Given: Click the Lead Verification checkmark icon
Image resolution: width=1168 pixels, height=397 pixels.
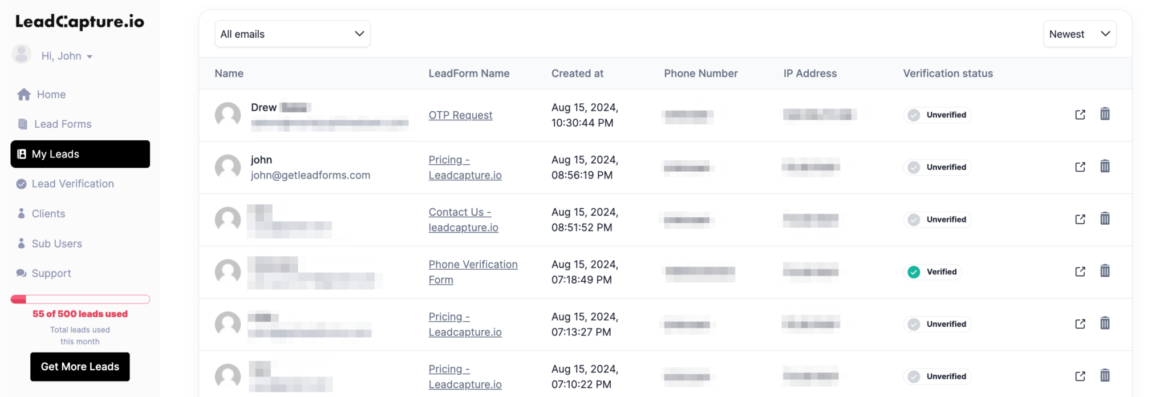Looking at the screenshot, I should pyautogui.click(x=21, y=184).
